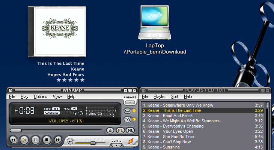The width and height of the screenshot is (274, 150).
Task: Select Keane - Bend And Break
Action: pos(203,116)
